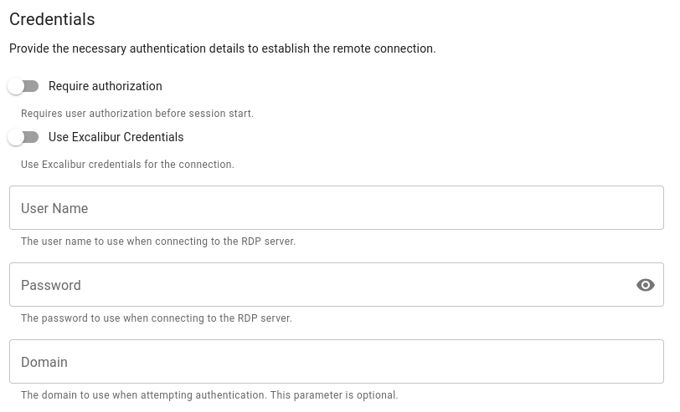
Task: Enable the Require authorization switch
Action: (23, 86)
